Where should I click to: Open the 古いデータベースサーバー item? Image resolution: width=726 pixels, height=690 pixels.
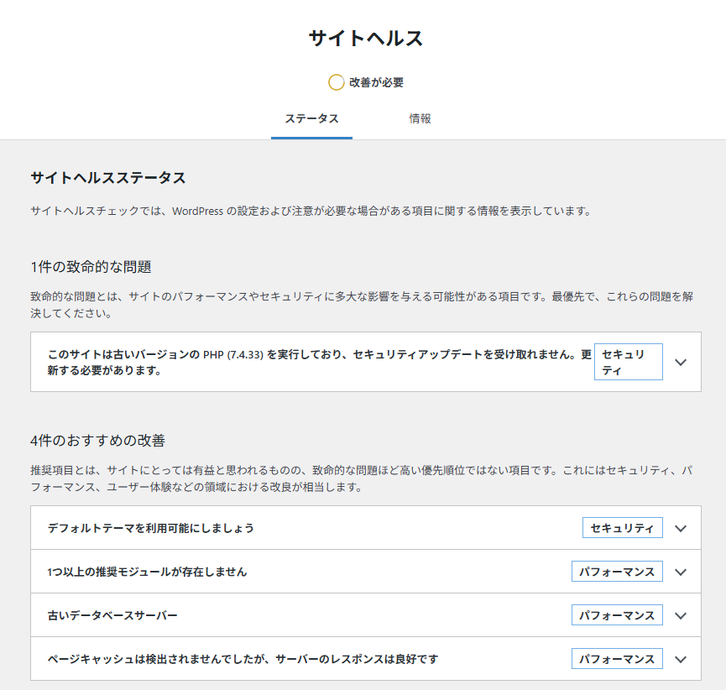[x=112, y=615]
